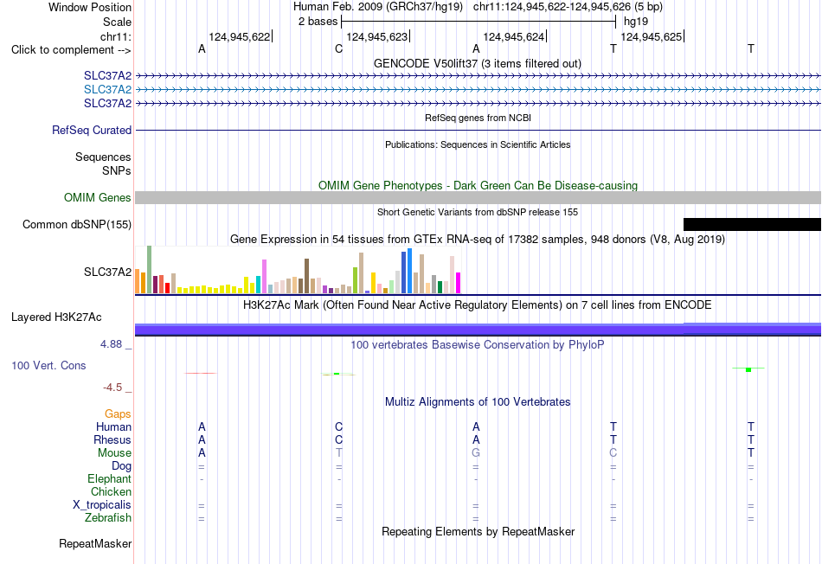The width and height of the screenshot is (822, 564).
Task: Click the X_tropicalis alignment row label
Action: pyautogui.click(x=102, y=505)
